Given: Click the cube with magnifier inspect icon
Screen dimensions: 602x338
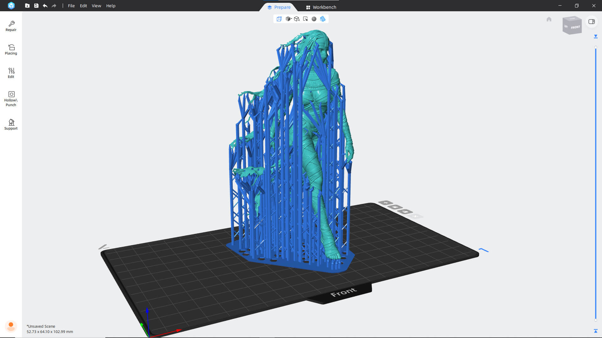Looking at the screenshot, I should click(297, 19).
